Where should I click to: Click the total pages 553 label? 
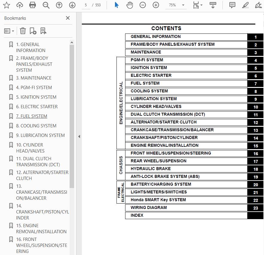[x=98, y=5]
